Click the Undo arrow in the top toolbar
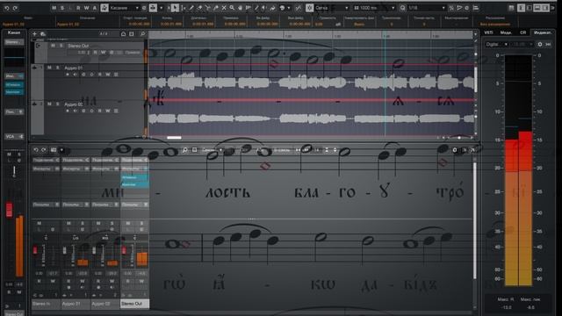This screenshot has height=316, width=562. point(6,8)
